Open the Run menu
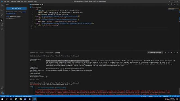Image resolution: width=180 pixels, height=101 pixels. pyautogui.click(x=25, y=1)
